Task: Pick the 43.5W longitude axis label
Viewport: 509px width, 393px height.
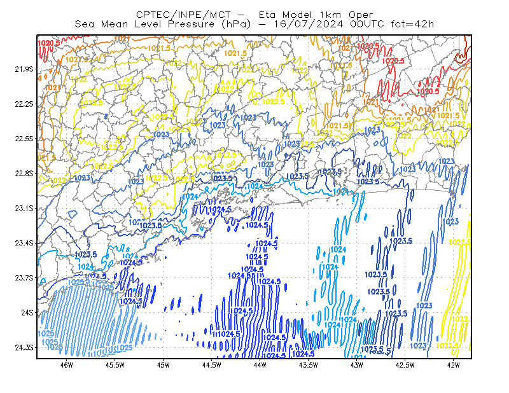Action: pos(309,365)
